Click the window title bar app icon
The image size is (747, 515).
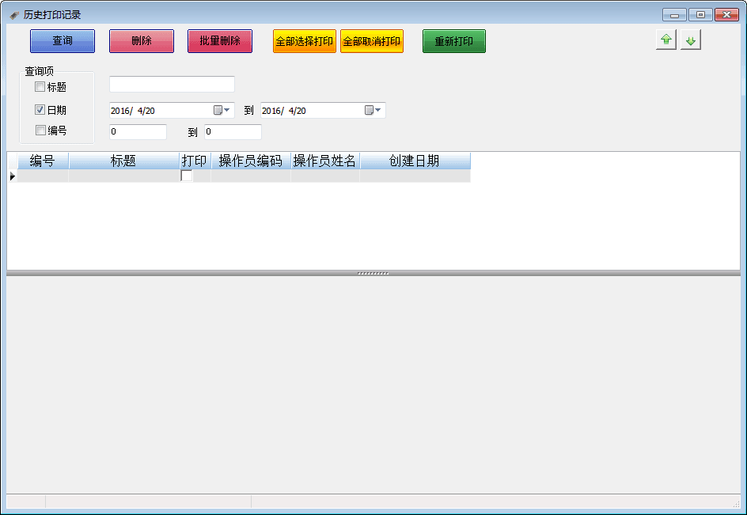[x=14, y=15]
